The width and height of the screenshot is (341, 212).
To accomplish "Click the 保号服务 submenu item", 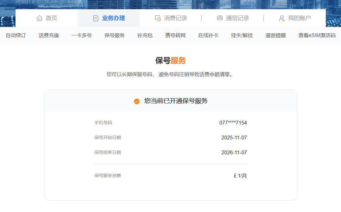I will click(115, 35).
